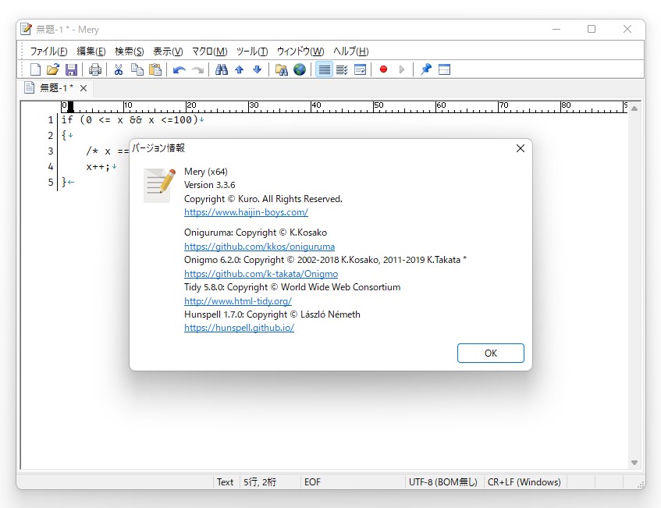This screenshot has height=508, width=661.
Task: Run macro with the gray play triangle
Action: [402, 69]
